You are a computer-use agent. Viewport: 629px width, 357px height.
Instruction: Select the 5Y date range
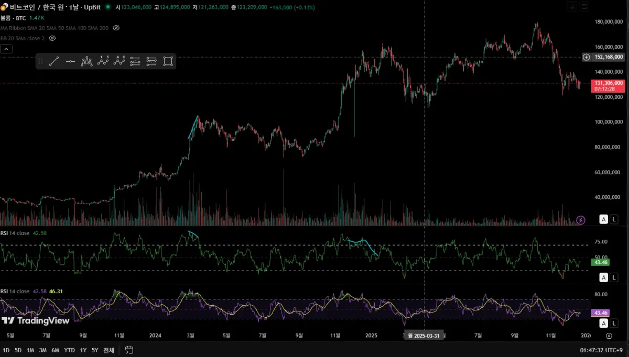(x=95, y=350)
